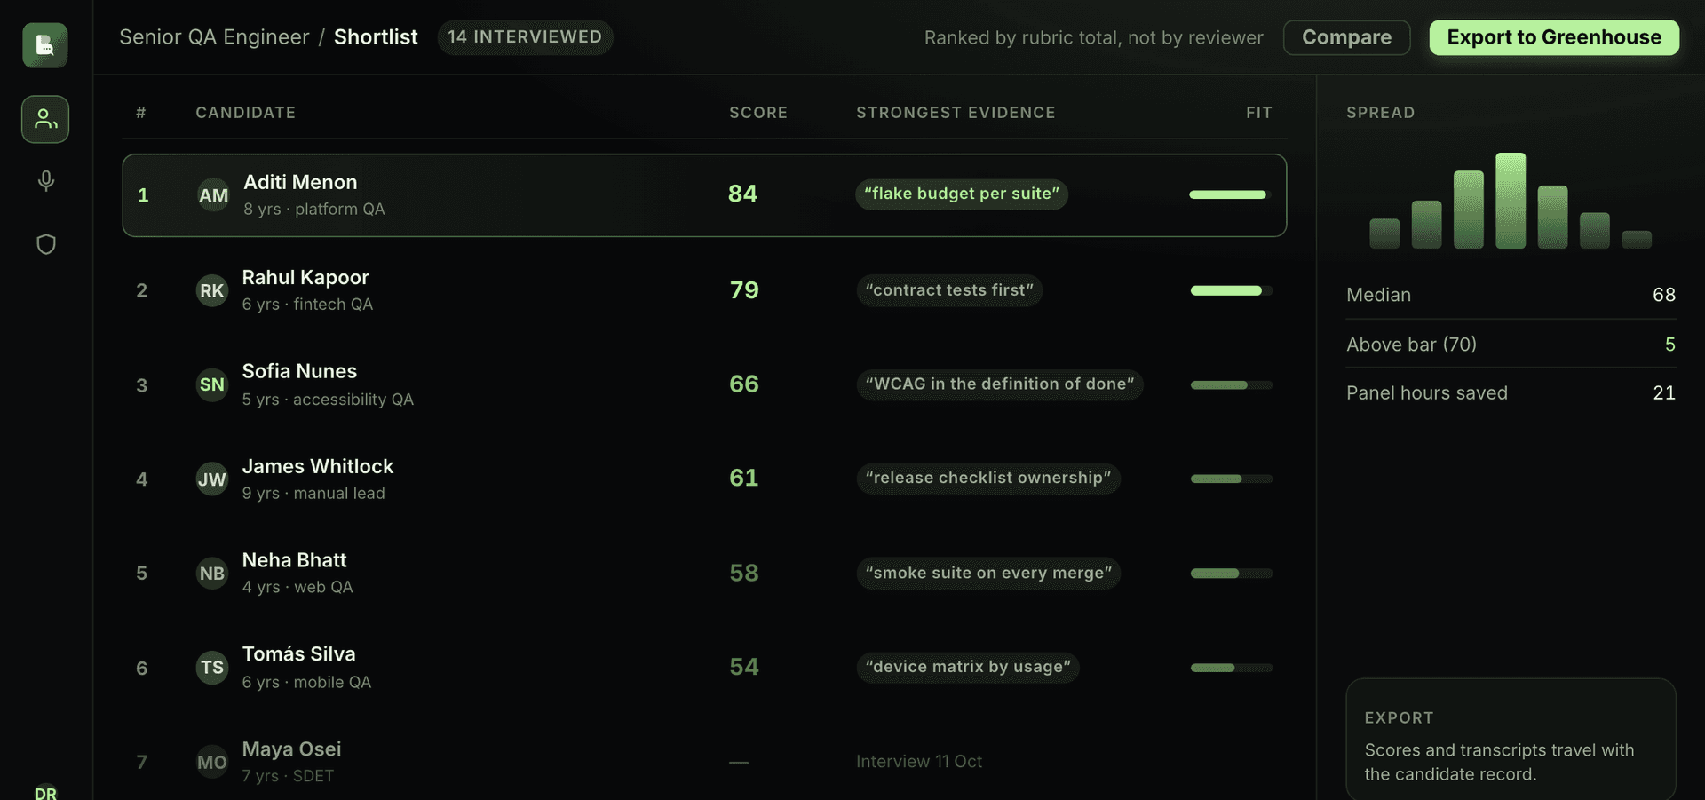
Task: Click the Compare button
Action: [x=1346, y=37]
